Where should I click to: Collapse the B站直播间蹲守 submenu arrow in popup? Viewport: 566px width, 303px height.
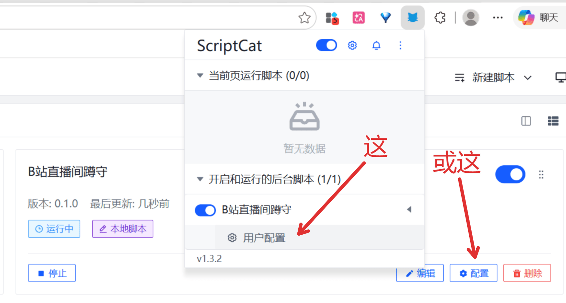pos(409,210)
